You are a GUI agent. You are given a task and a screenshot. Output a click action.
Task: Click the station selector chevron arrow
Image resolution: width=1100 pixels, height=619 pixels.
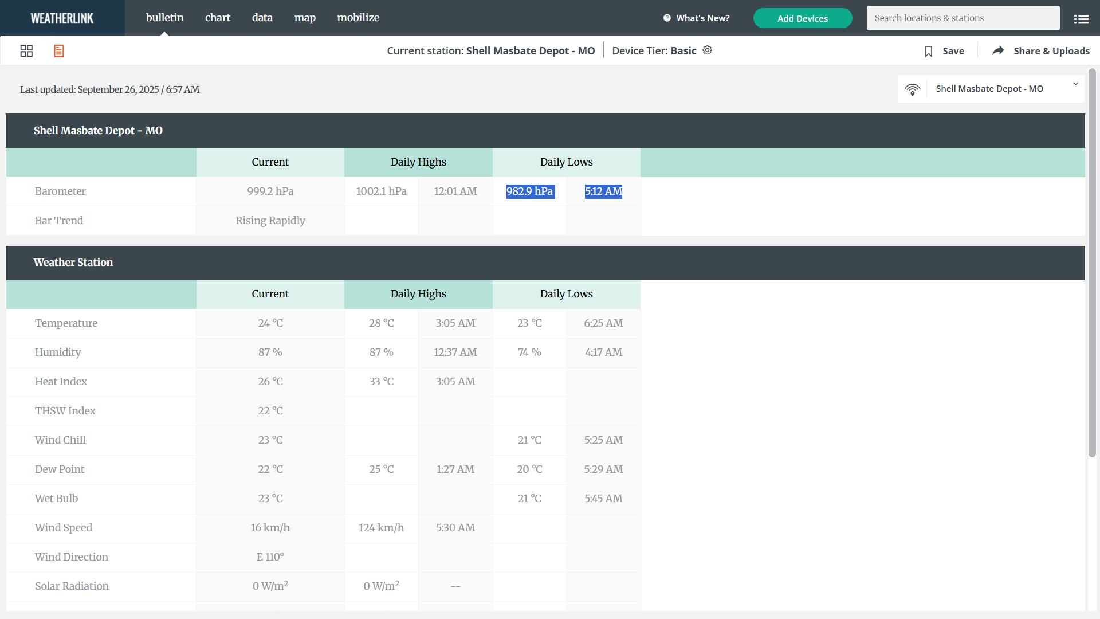tap(1075, 84)
